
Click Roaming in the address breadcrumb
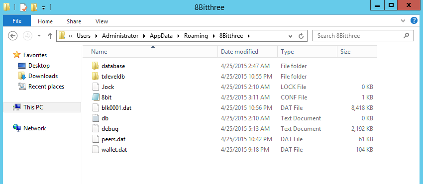click(196, 36)
